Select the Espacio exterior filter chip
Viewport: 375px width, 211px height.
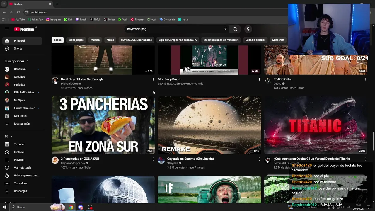[255, 40]
